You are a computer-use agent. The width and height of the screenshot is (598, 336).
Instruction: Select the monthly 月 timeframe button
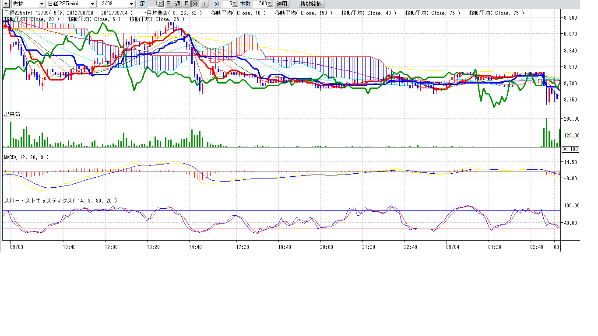pos(186,3)
